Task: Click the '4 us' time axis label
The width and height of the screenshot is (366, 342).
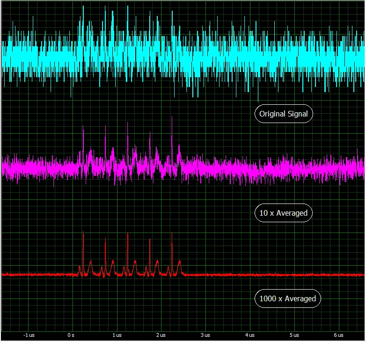Action: coord(250,335)
